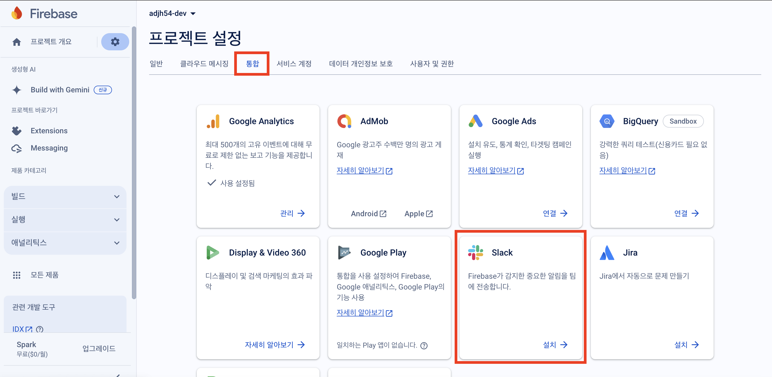This screenshot has height=377, width=772.
Task: Open the Messaging cloud icon
Action: (x=17, y=148)
